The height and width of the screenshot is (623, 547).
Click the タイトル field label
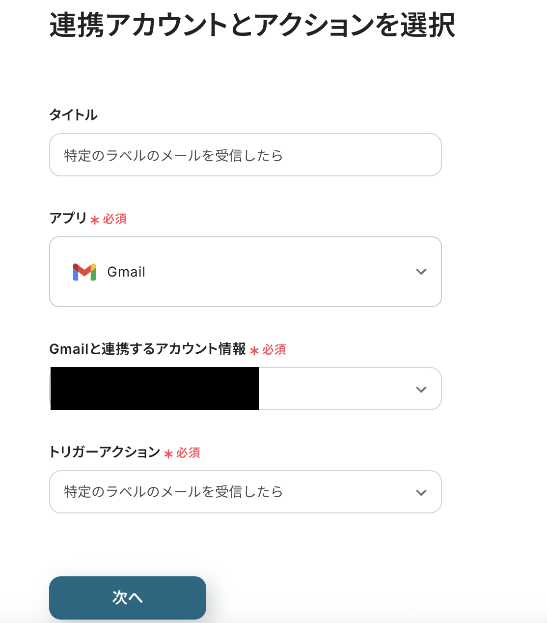point(74,115)
